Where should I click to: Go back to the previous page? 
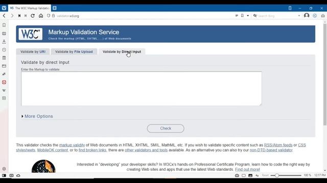(4, 16)
